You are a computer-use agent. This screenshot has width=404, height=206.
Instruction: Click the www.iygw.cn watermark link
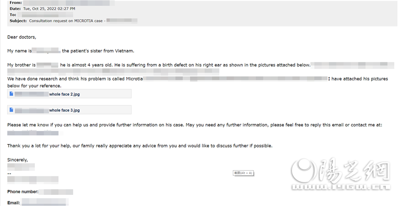[x=341, y=187]
